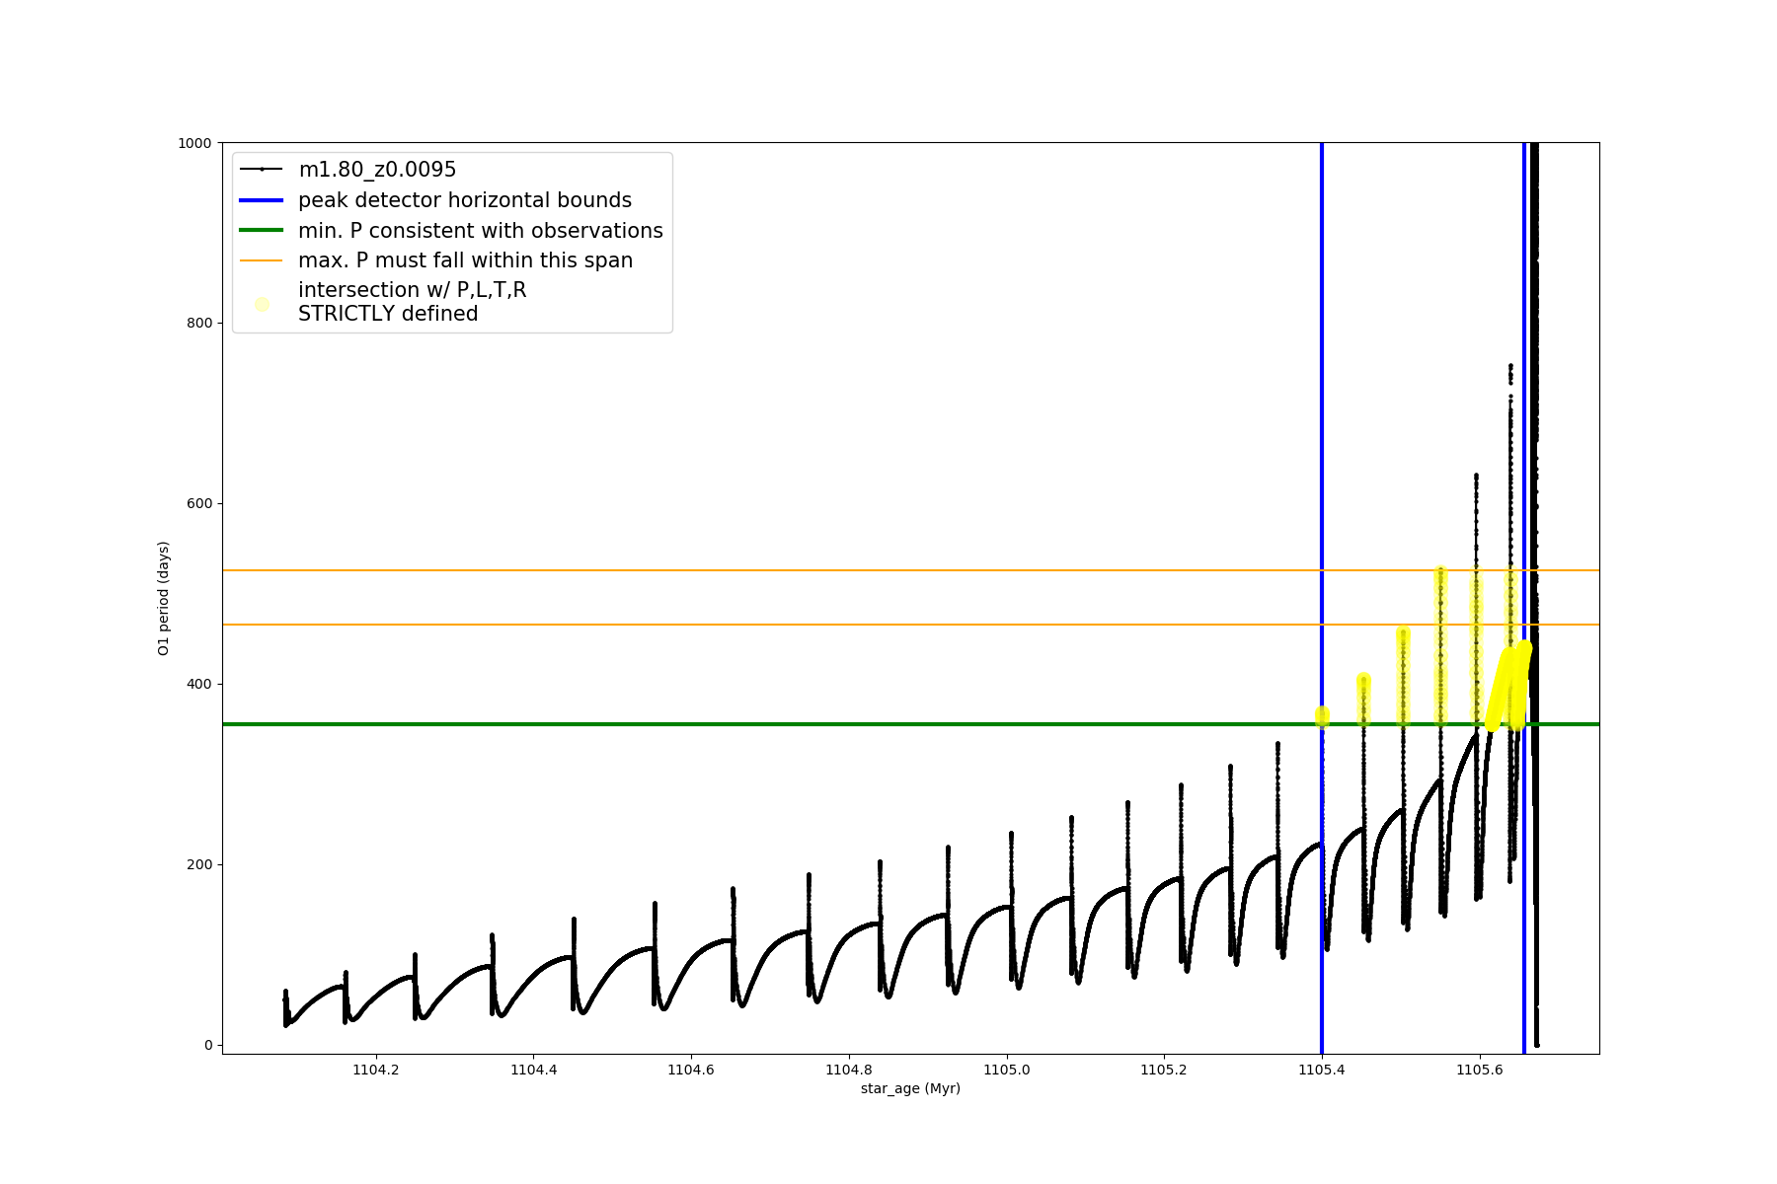Select 'max. P must fall within this span' label
The height and width of the screenshot is (1184, 1777).
click(465, 260)
